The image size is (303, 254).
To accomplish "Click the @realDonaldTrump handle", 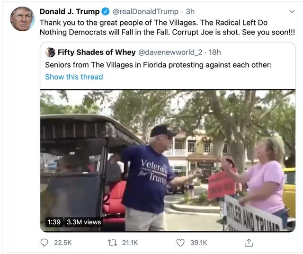I will (145, 11).
